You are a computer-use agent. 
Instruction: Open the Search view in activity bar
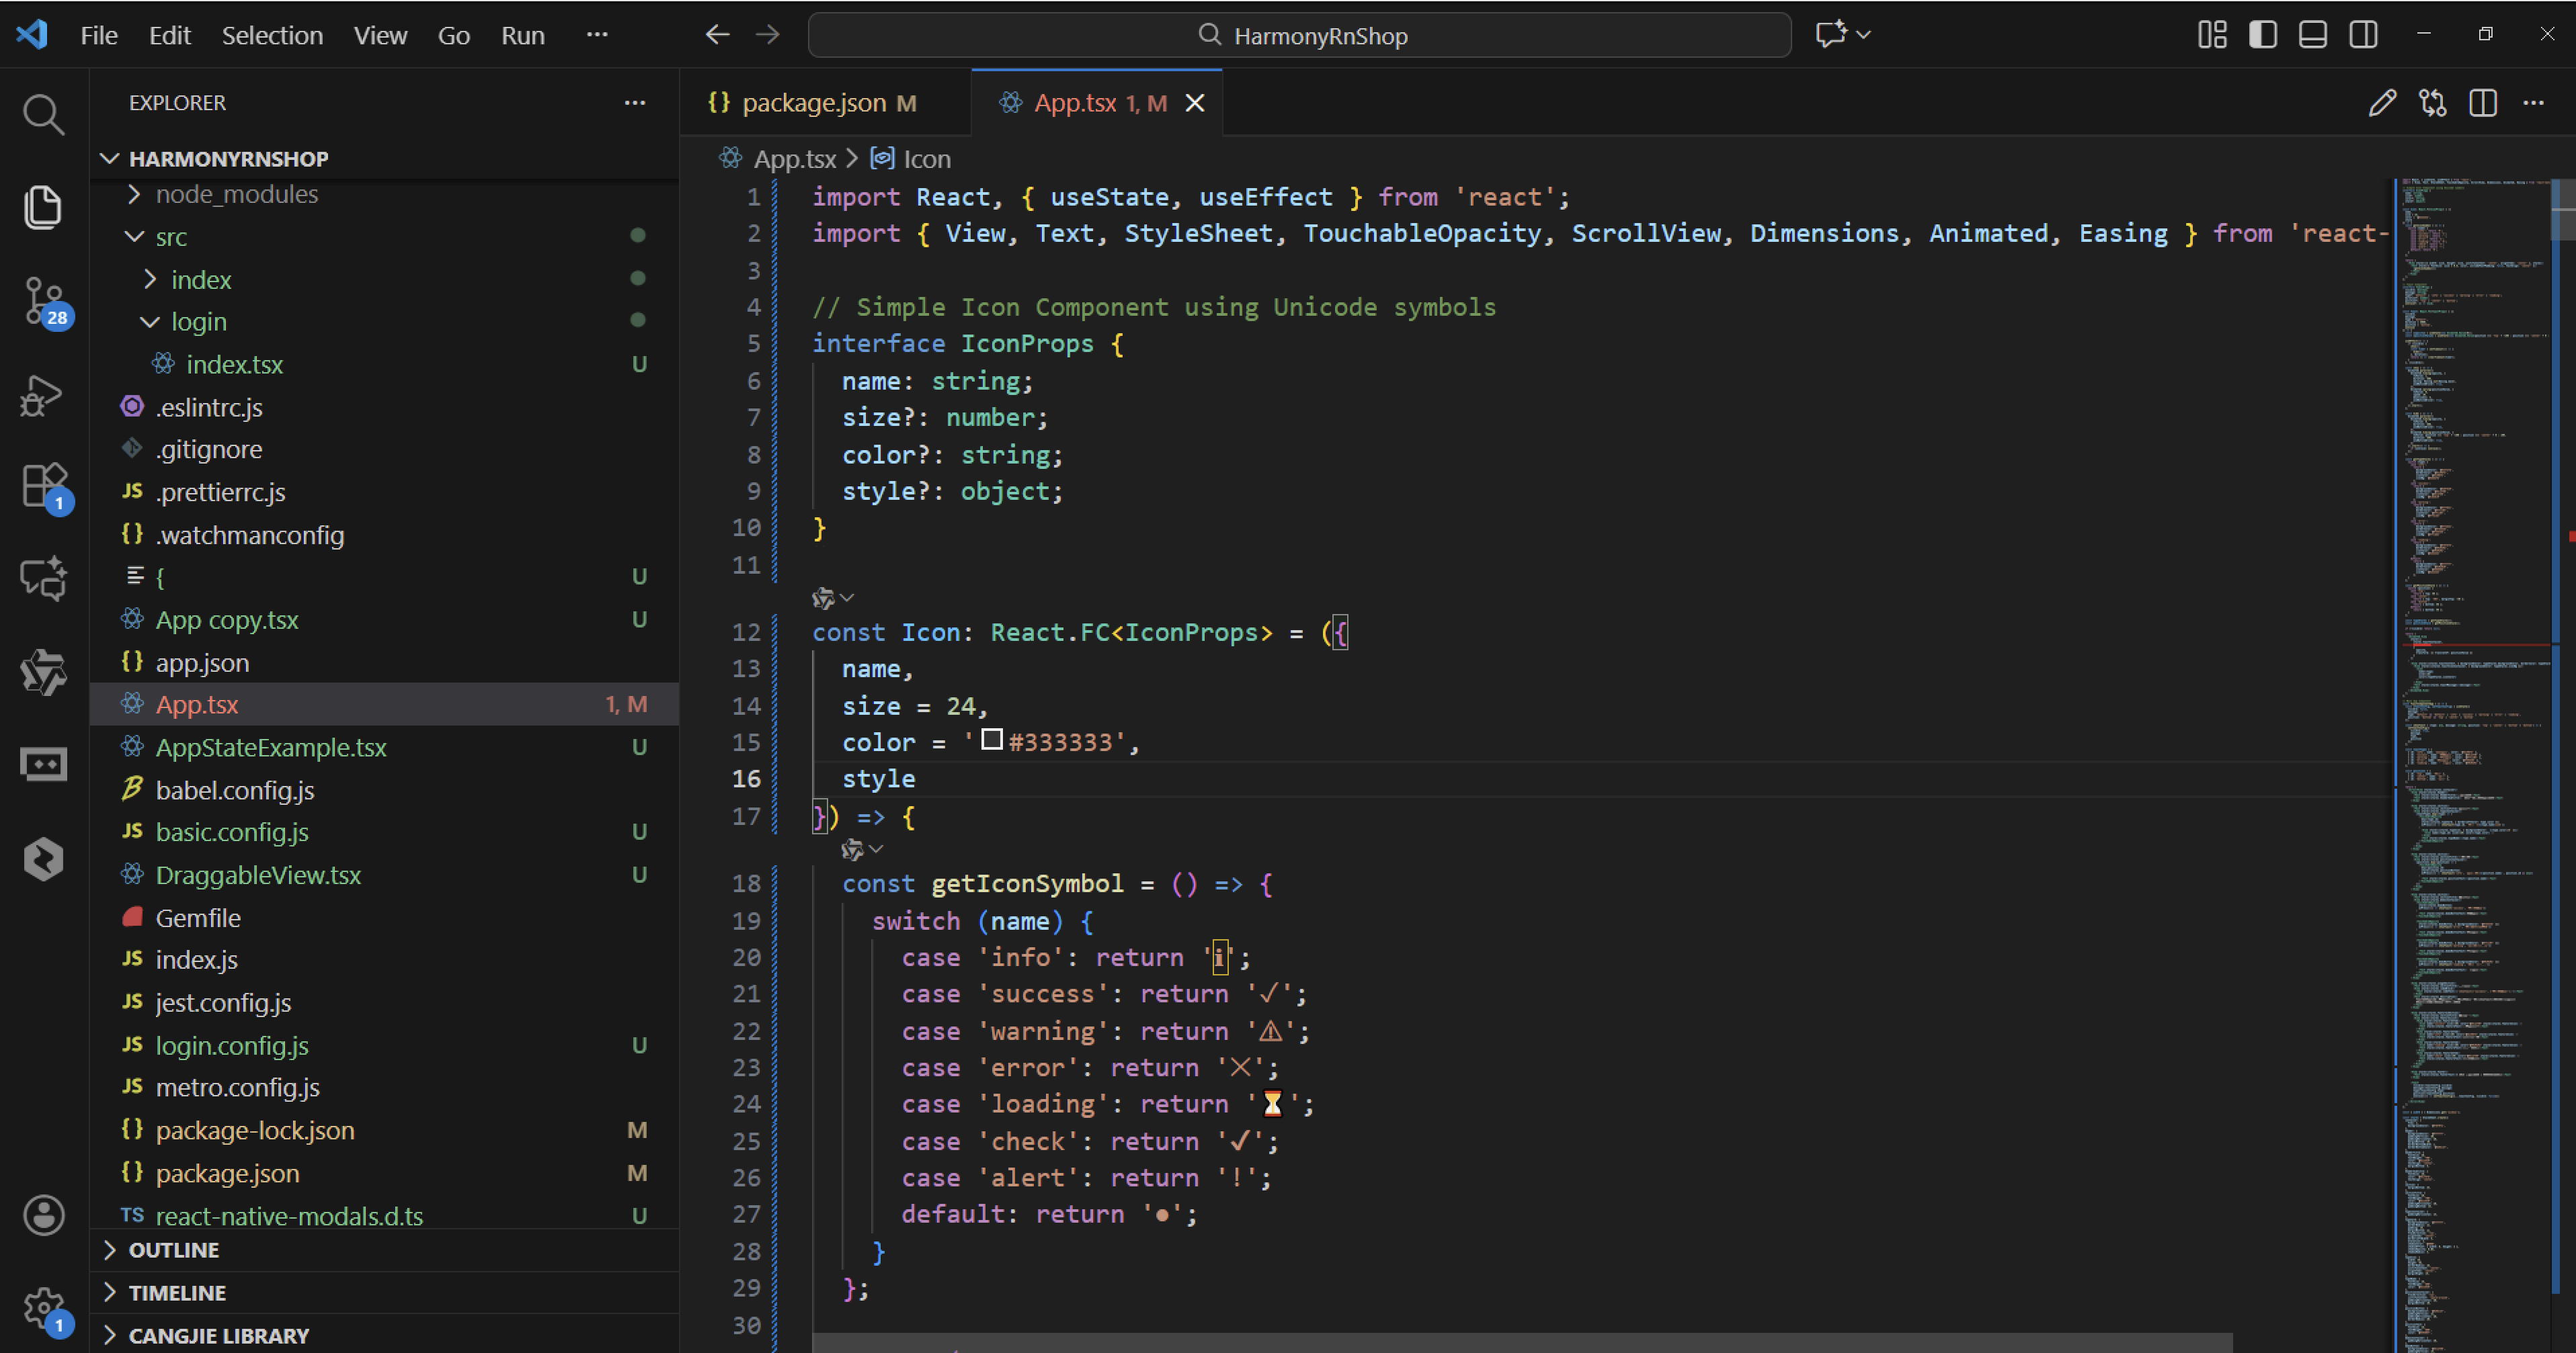[x=43, y=115]
